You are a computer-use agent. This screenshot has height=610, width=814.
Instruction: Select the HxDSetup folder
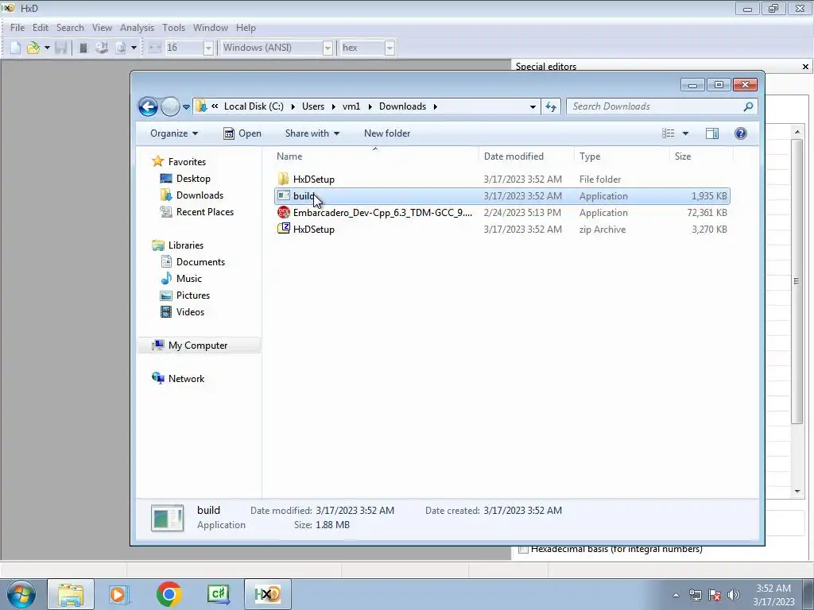tap(502, 180)
